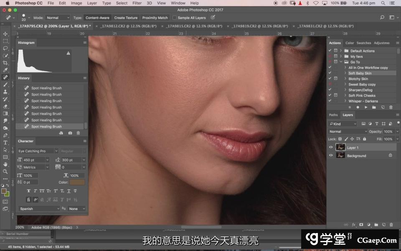Screen dimensions: 401x251
Task: Activate the Zoom tool
Action: pyautogui.click(x=5, y=171)
